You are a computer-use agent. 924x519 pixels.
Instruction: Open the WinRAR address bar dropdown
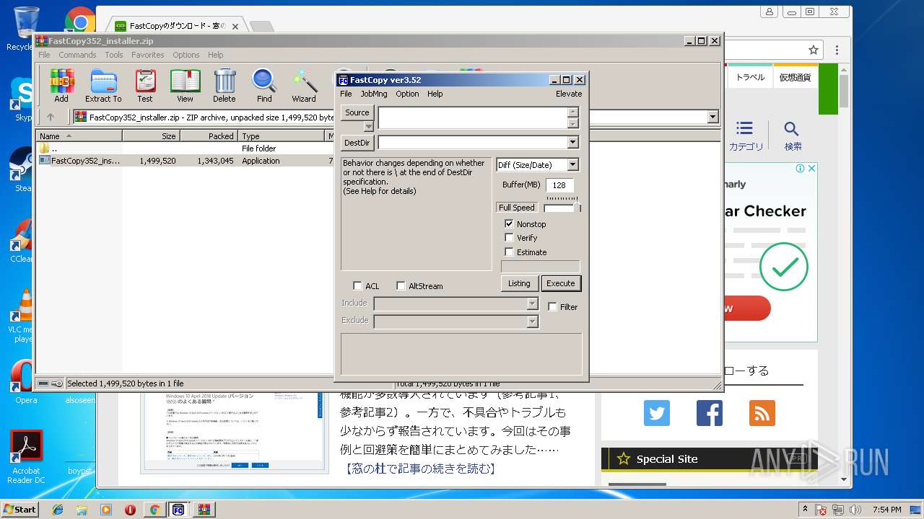713,117
